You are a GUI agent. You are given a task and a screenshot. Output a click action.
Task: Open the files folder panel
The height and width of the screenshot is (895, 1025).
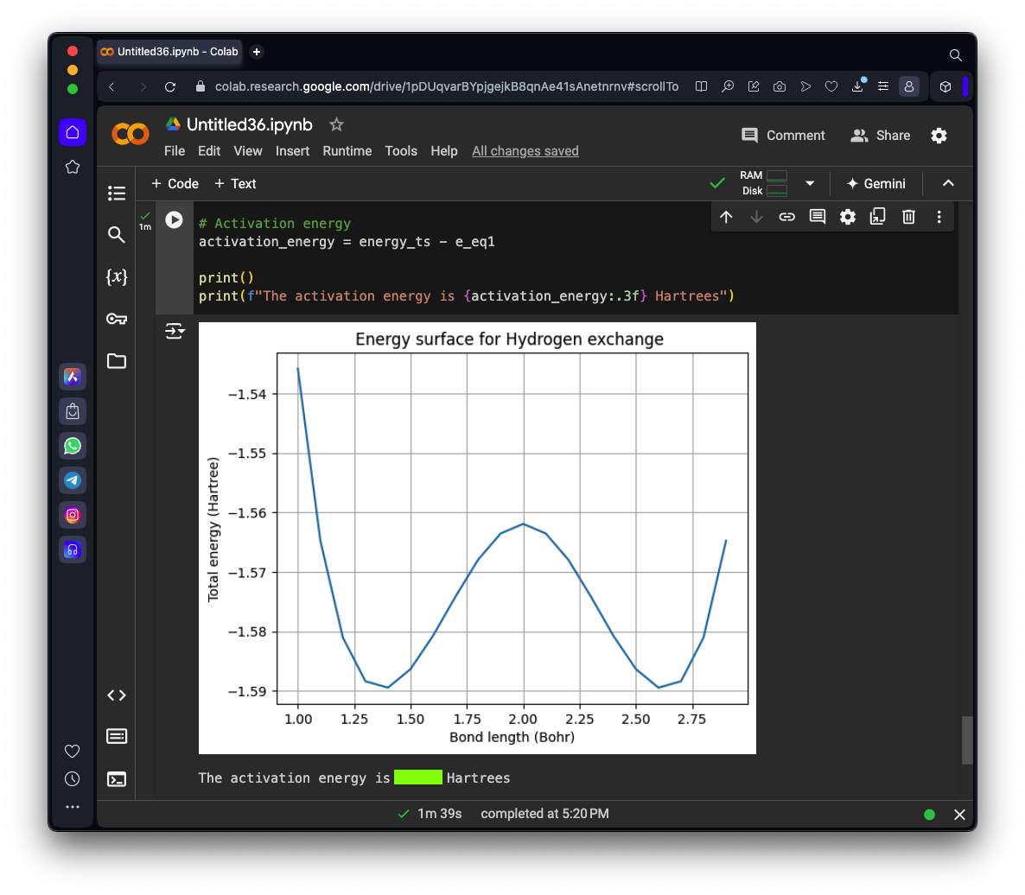pos(117,361)
